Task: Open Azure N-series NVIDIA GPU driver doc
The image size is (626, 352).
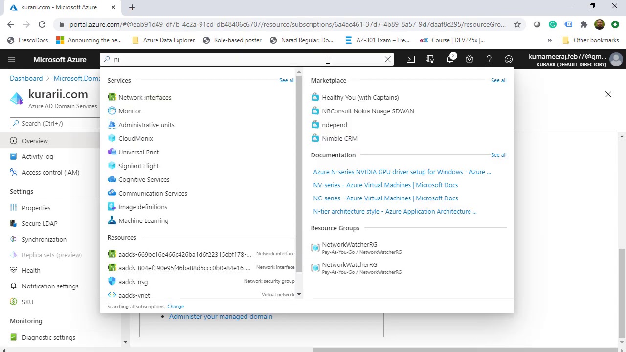Action: point(402,172)
